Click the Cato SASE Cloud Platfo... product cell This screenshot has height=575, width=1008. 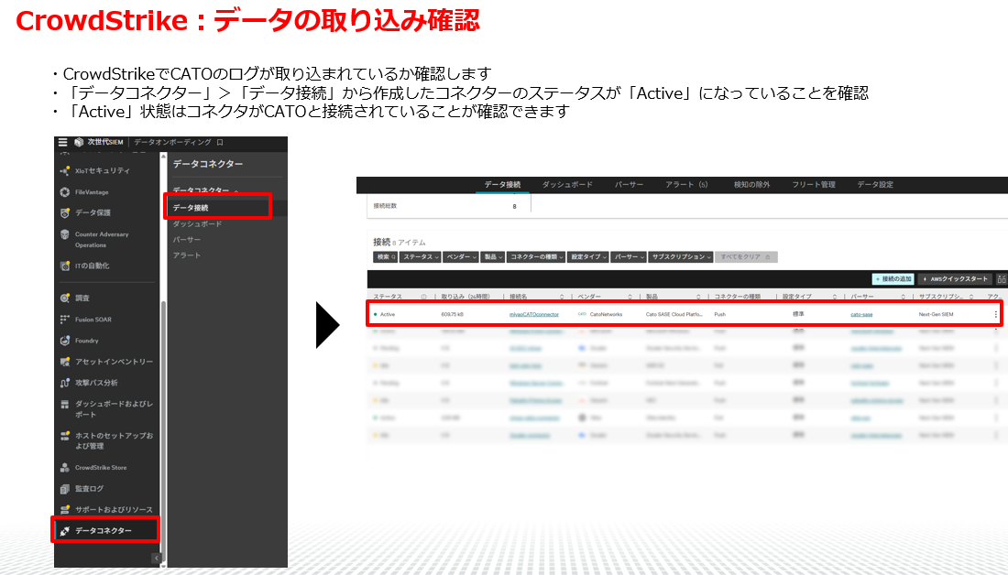click(674, 314)
